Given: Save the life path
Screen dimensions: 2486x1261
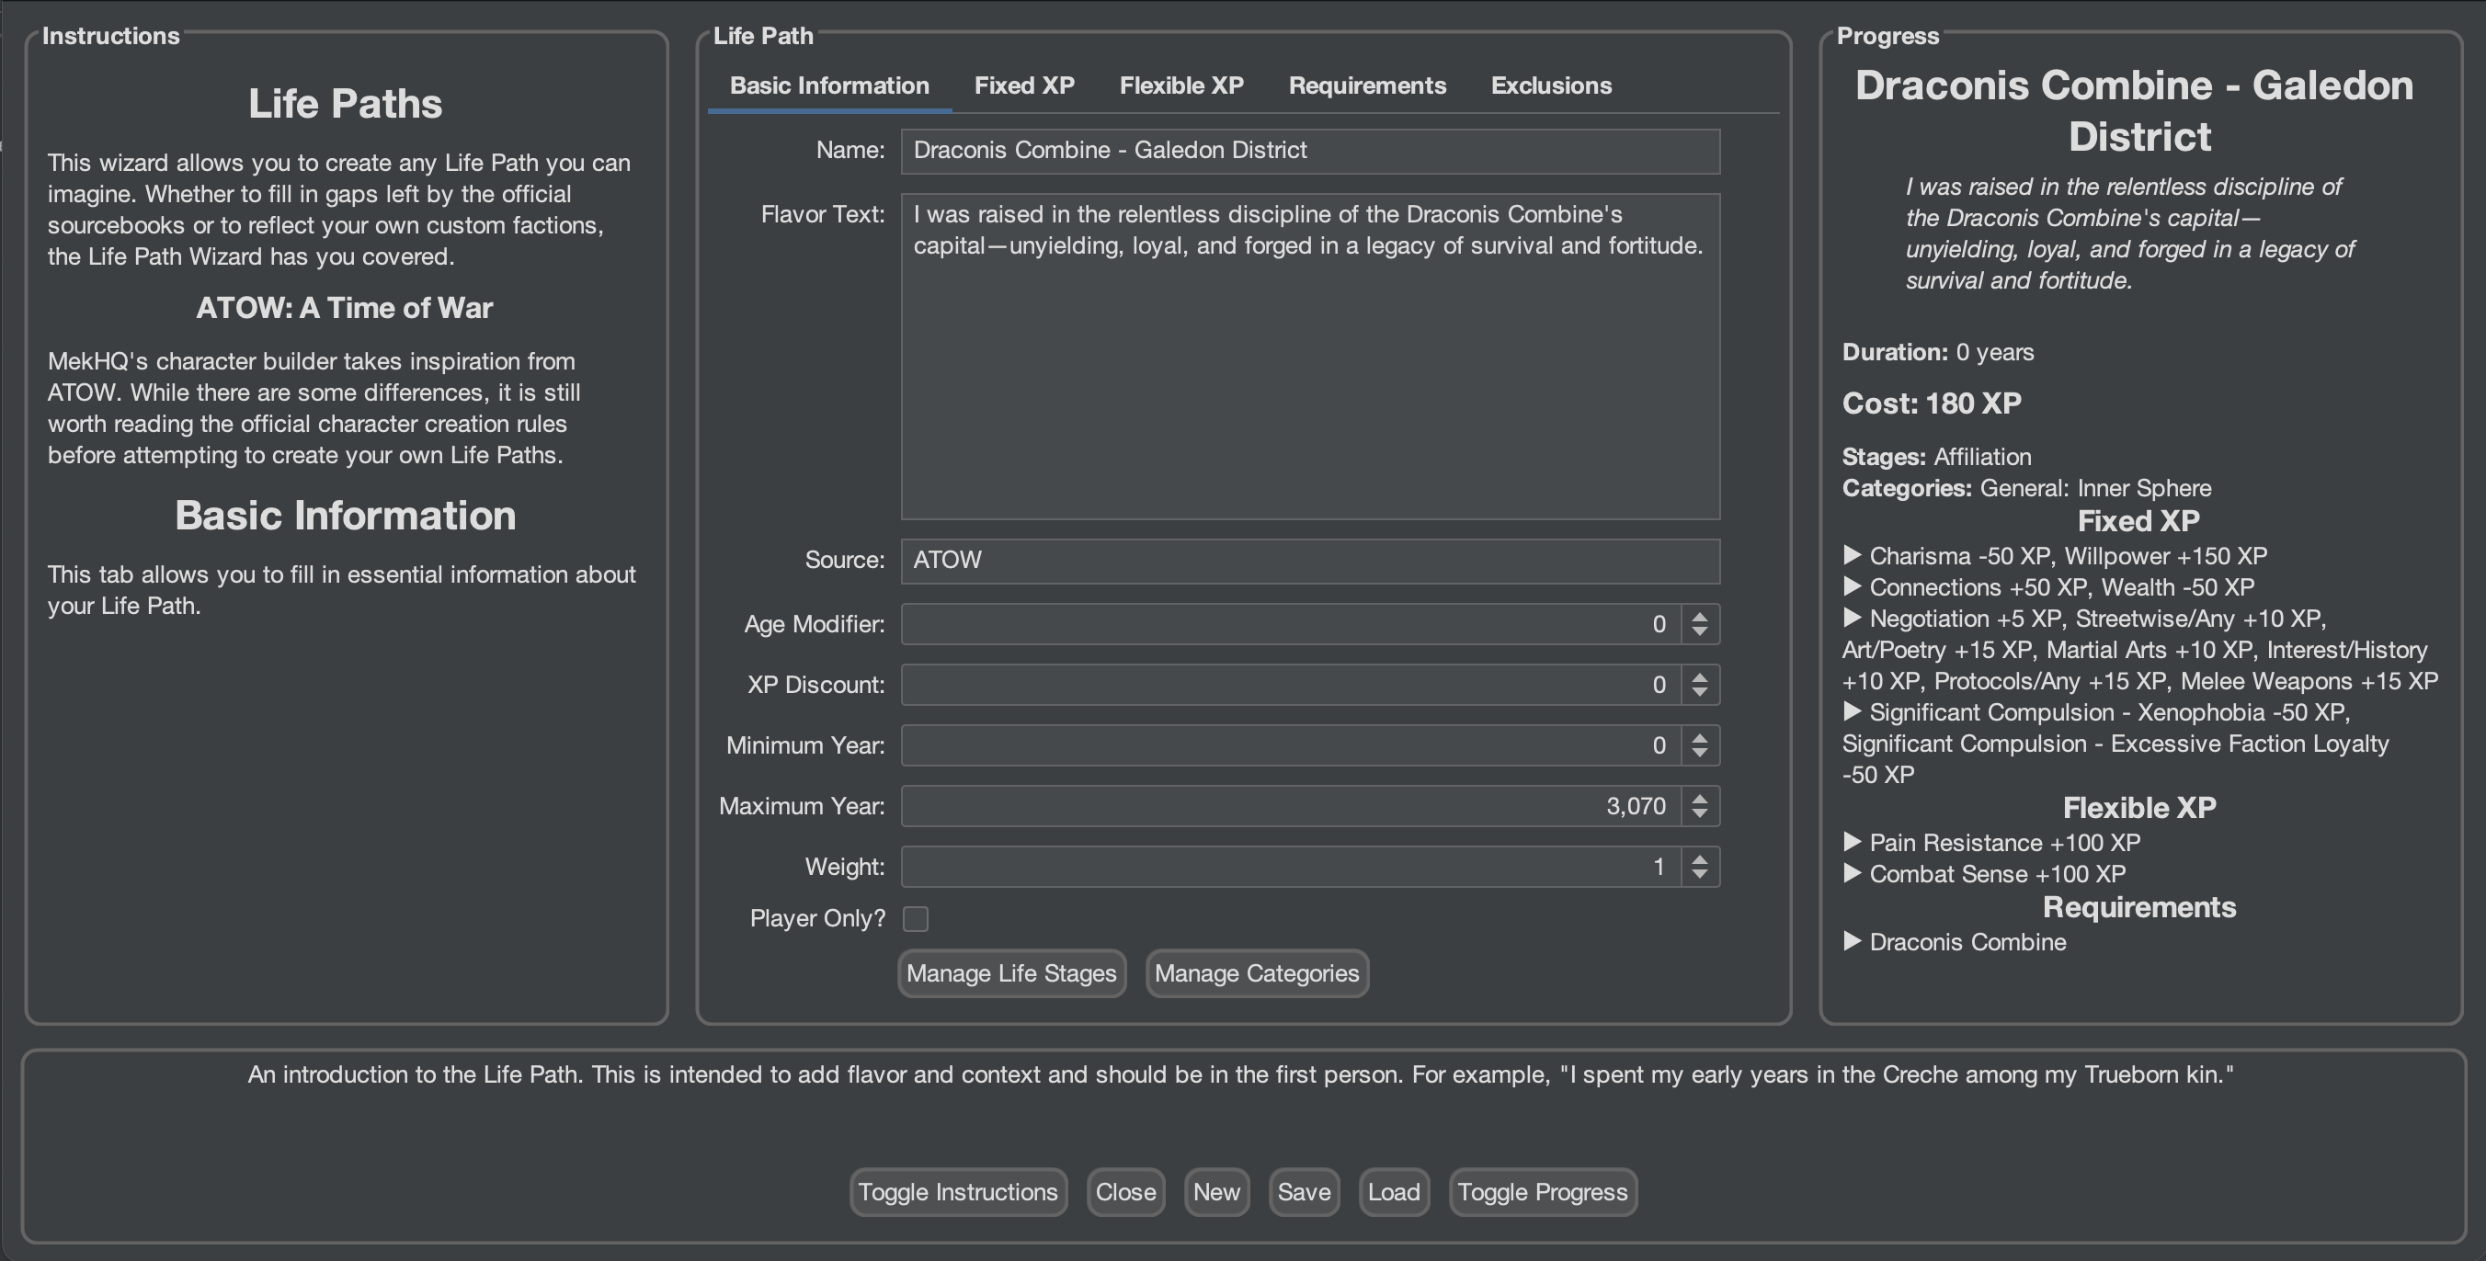Looking at the screenshot, I should pos(1304,1192).
